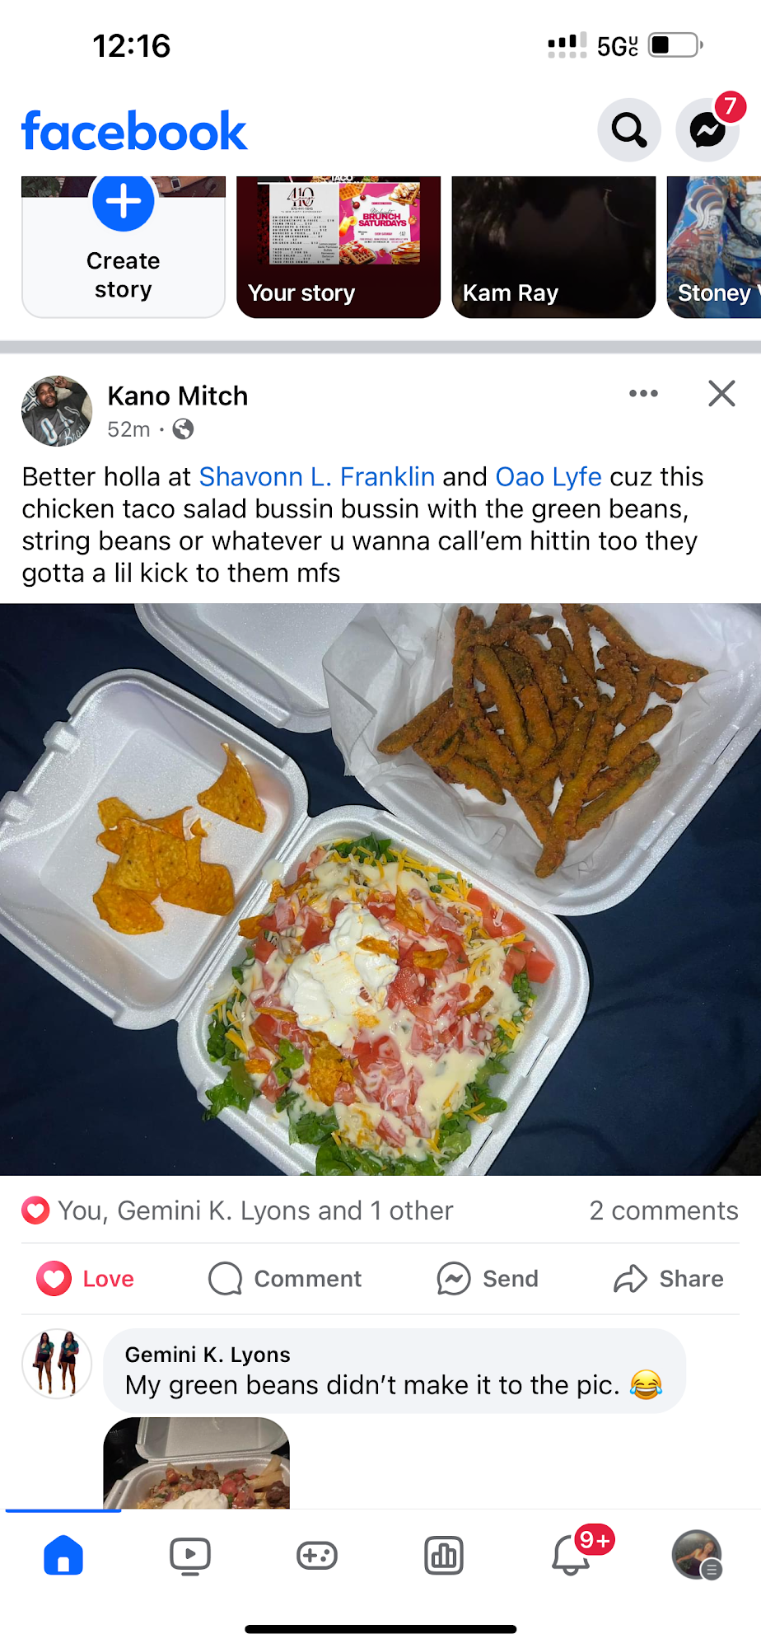The height and width of the screenshot is (1648, 761).
Task: Open the Video tab icon
Action: pyautogui.click(x=190, y=1556)
